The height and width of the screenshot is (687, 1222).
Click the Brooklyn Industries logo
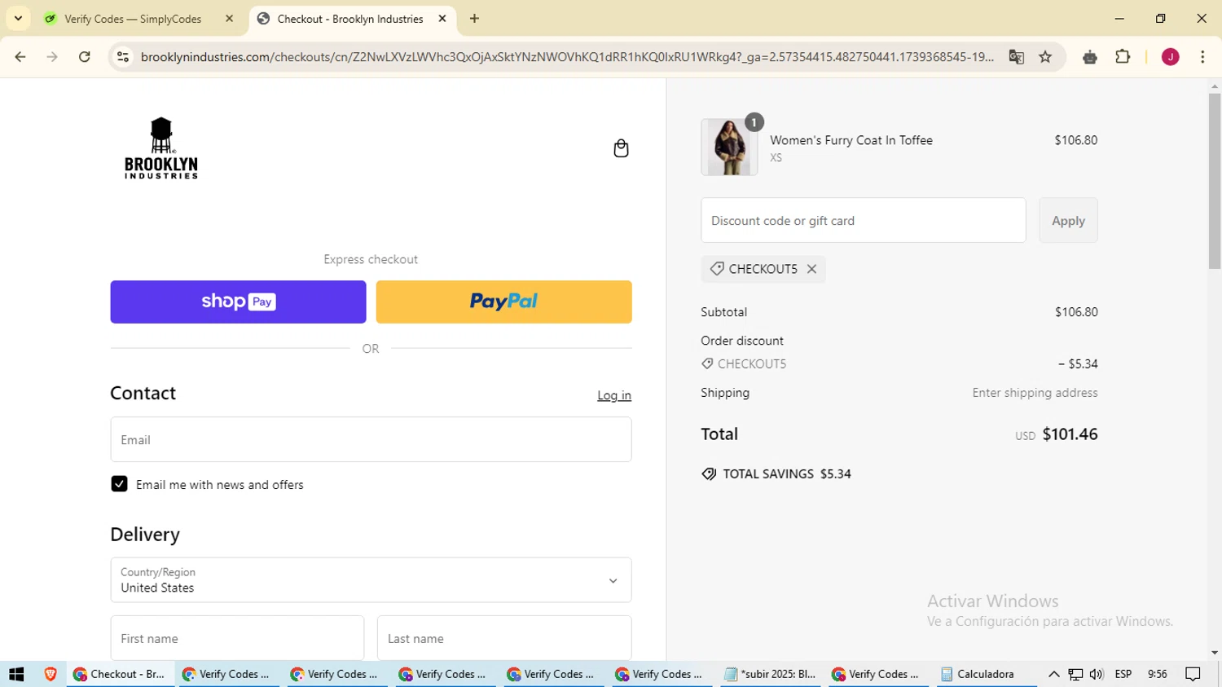point(161,148)
